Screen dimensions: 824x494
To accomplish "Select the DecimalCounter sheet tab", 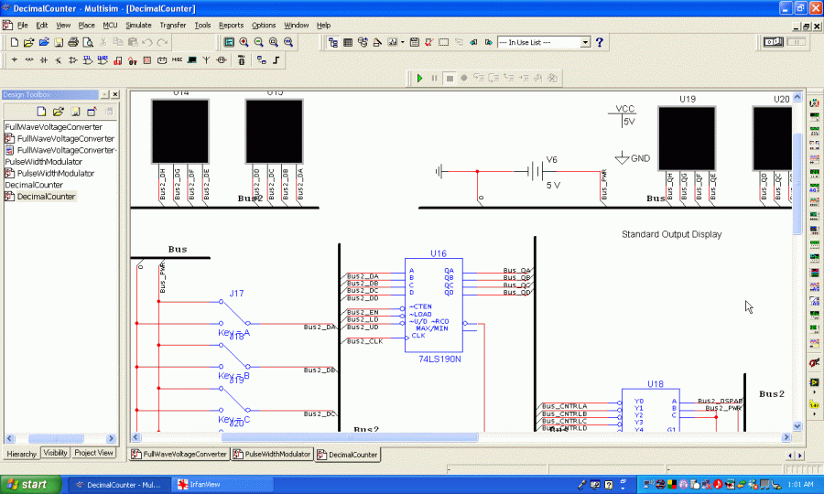I will pyautogui.click(x=347, y=455).
